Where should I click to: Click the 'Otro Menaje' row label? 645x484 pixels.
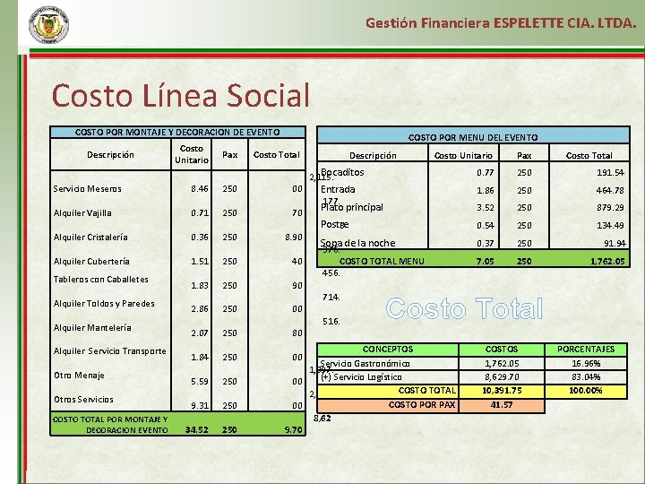pos(79,376)
